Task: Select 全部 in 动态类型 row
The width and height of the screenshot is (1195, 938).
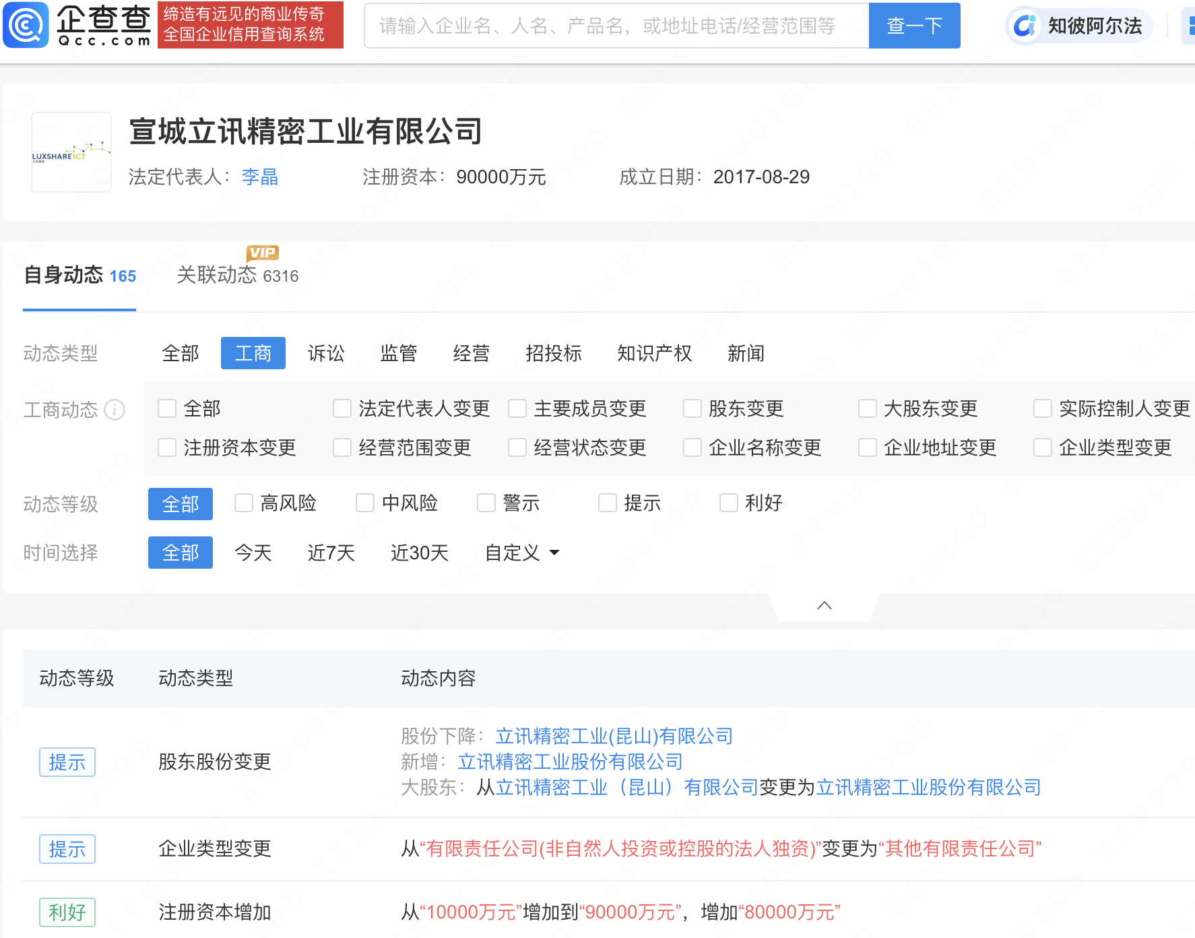Action: (x=181, y=353)
